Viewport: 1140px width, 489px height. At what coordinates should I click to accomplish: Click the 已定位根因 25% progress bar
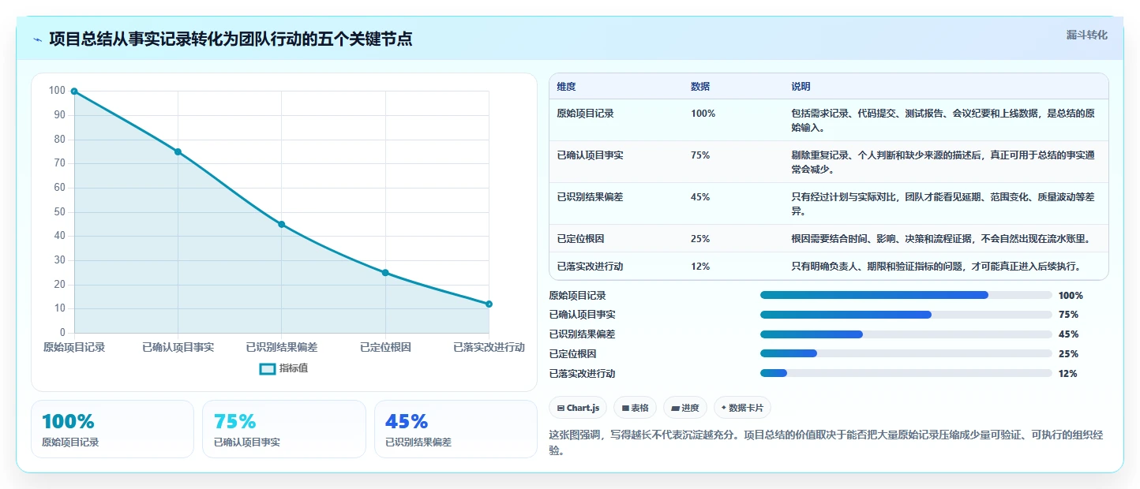coord(906,354)
